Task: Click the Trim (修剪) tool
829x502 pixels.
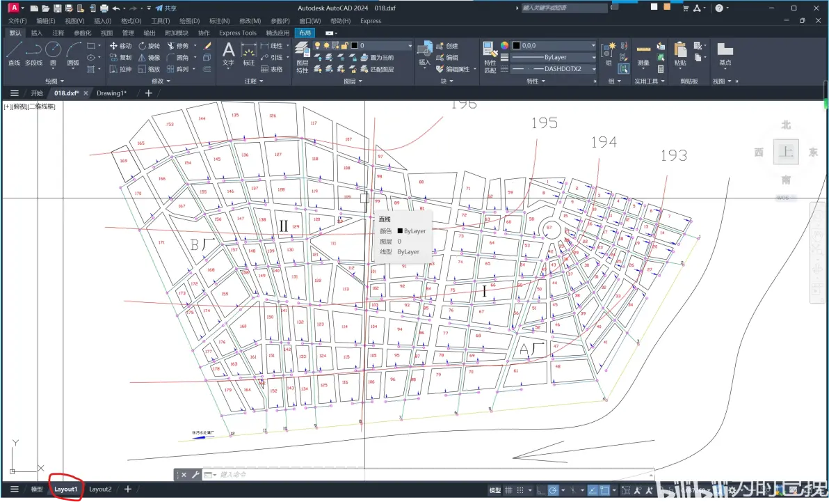Action: (x=177, y=45)
